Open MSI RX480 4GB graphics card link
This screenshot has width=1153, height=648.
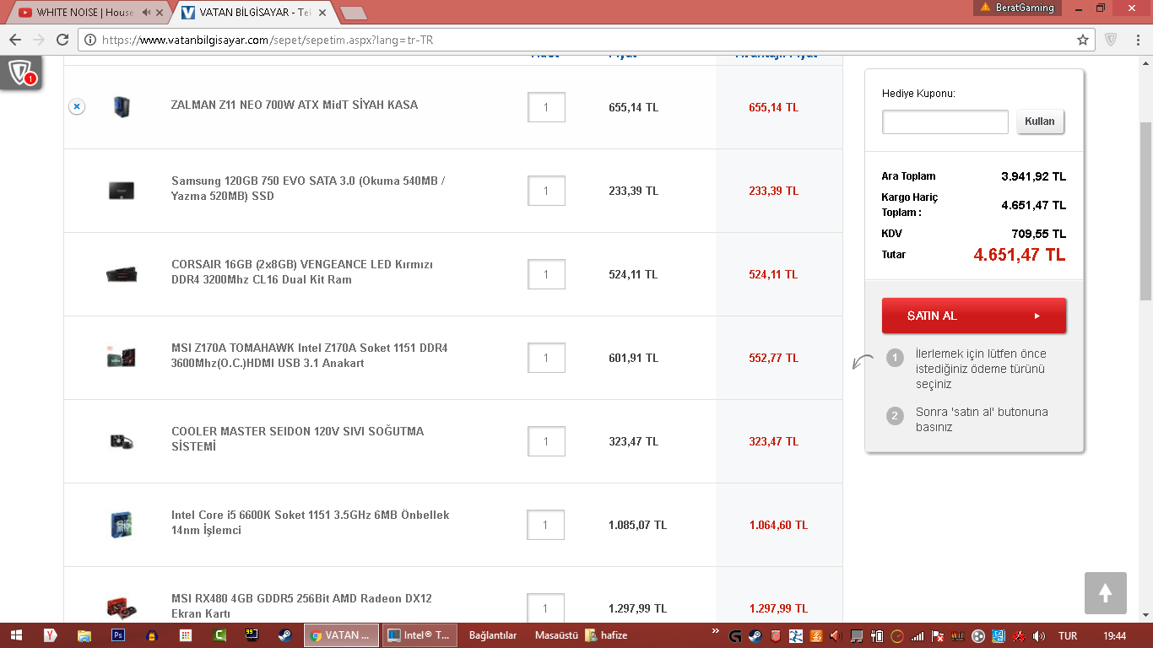coord(301,606)
